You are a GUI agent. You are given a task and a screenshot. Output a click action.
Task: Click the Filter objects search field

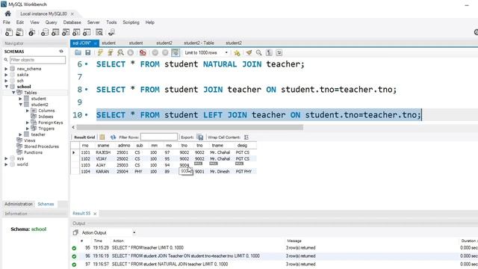(x=37, y=60)
